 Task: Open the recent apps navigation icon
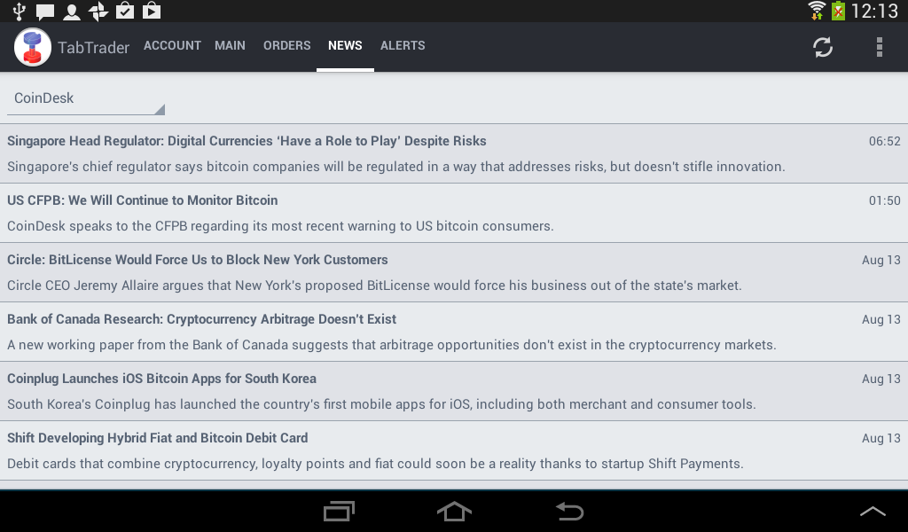pos(339,512)
